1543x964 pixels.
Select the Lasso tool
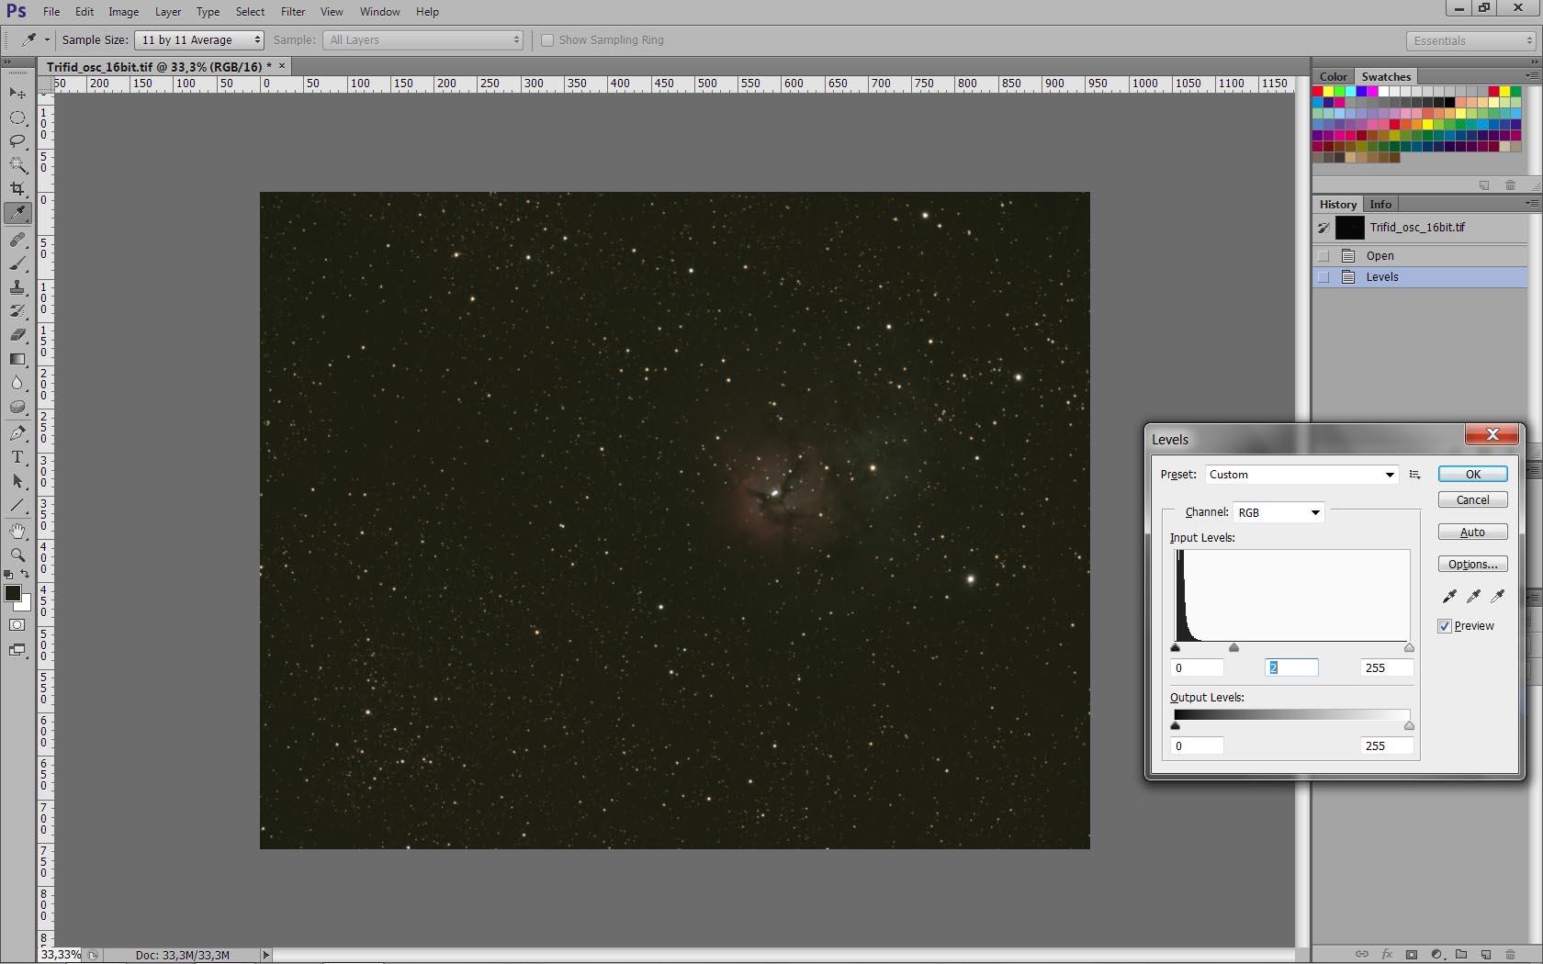coord(17,141)
